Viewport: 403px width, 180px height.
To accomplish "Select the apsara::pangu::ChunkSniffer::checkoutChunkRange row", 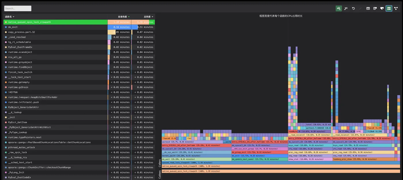I will click(79, 167).
